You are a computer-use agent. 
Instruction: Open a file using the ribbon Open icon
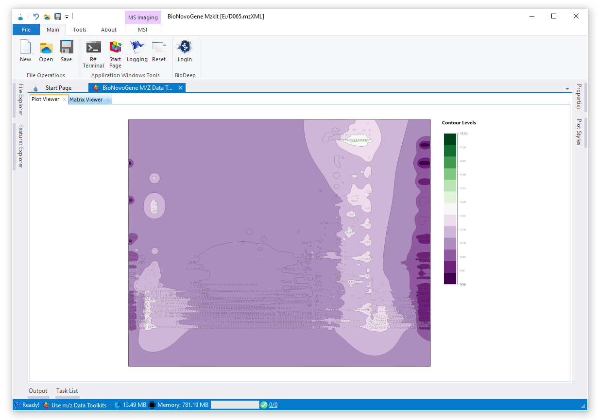pos(46,48)
